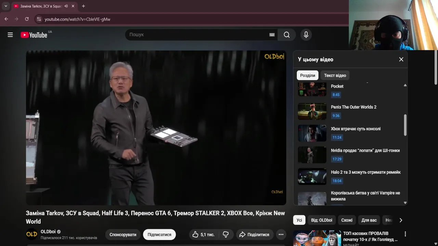This screenshot has height=246, width=438.
Task: Close the YouTube browser tab
Action: (73, 6)
